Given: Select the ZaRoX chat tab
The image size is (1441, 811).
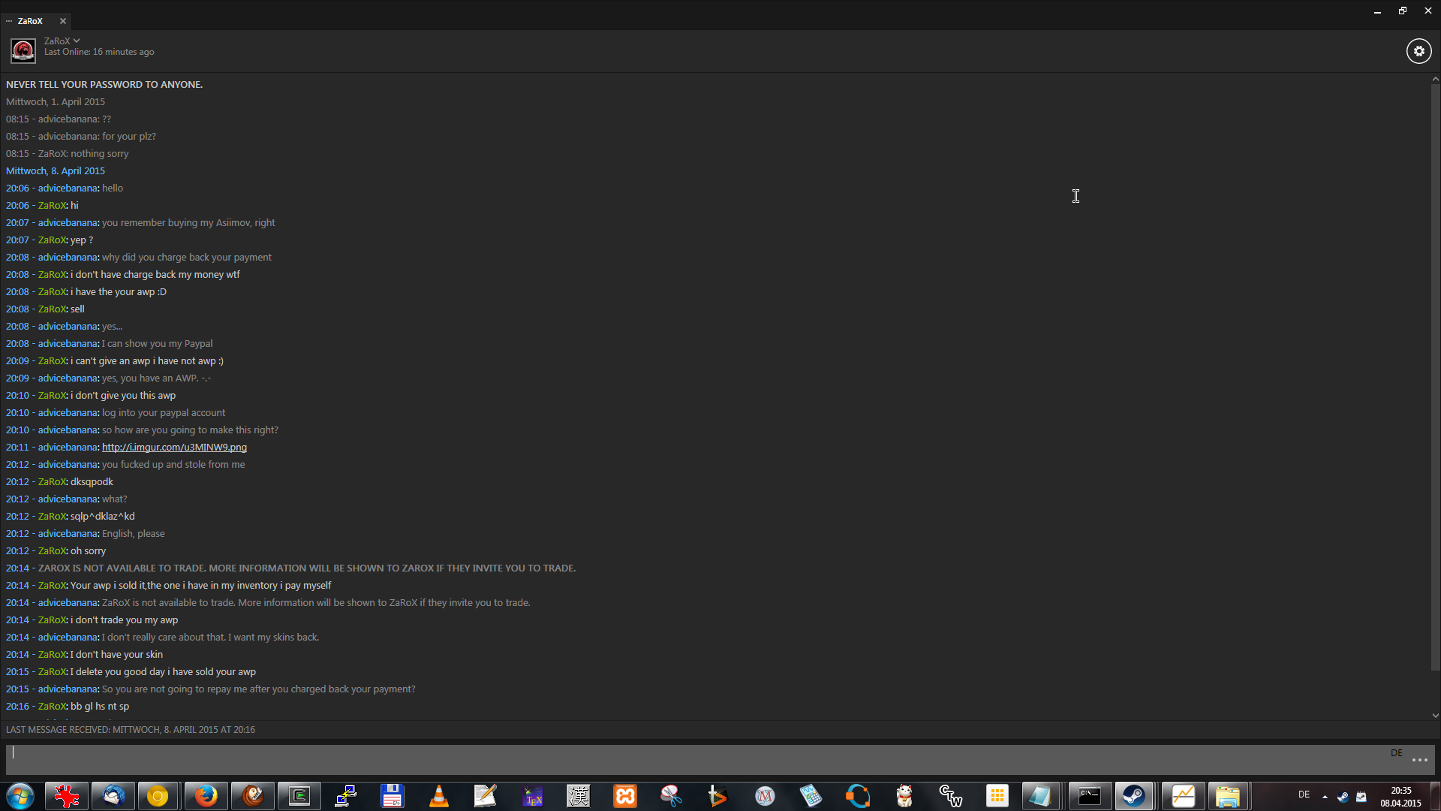Looking at the screenshot, I should click(x=30, y=21).
